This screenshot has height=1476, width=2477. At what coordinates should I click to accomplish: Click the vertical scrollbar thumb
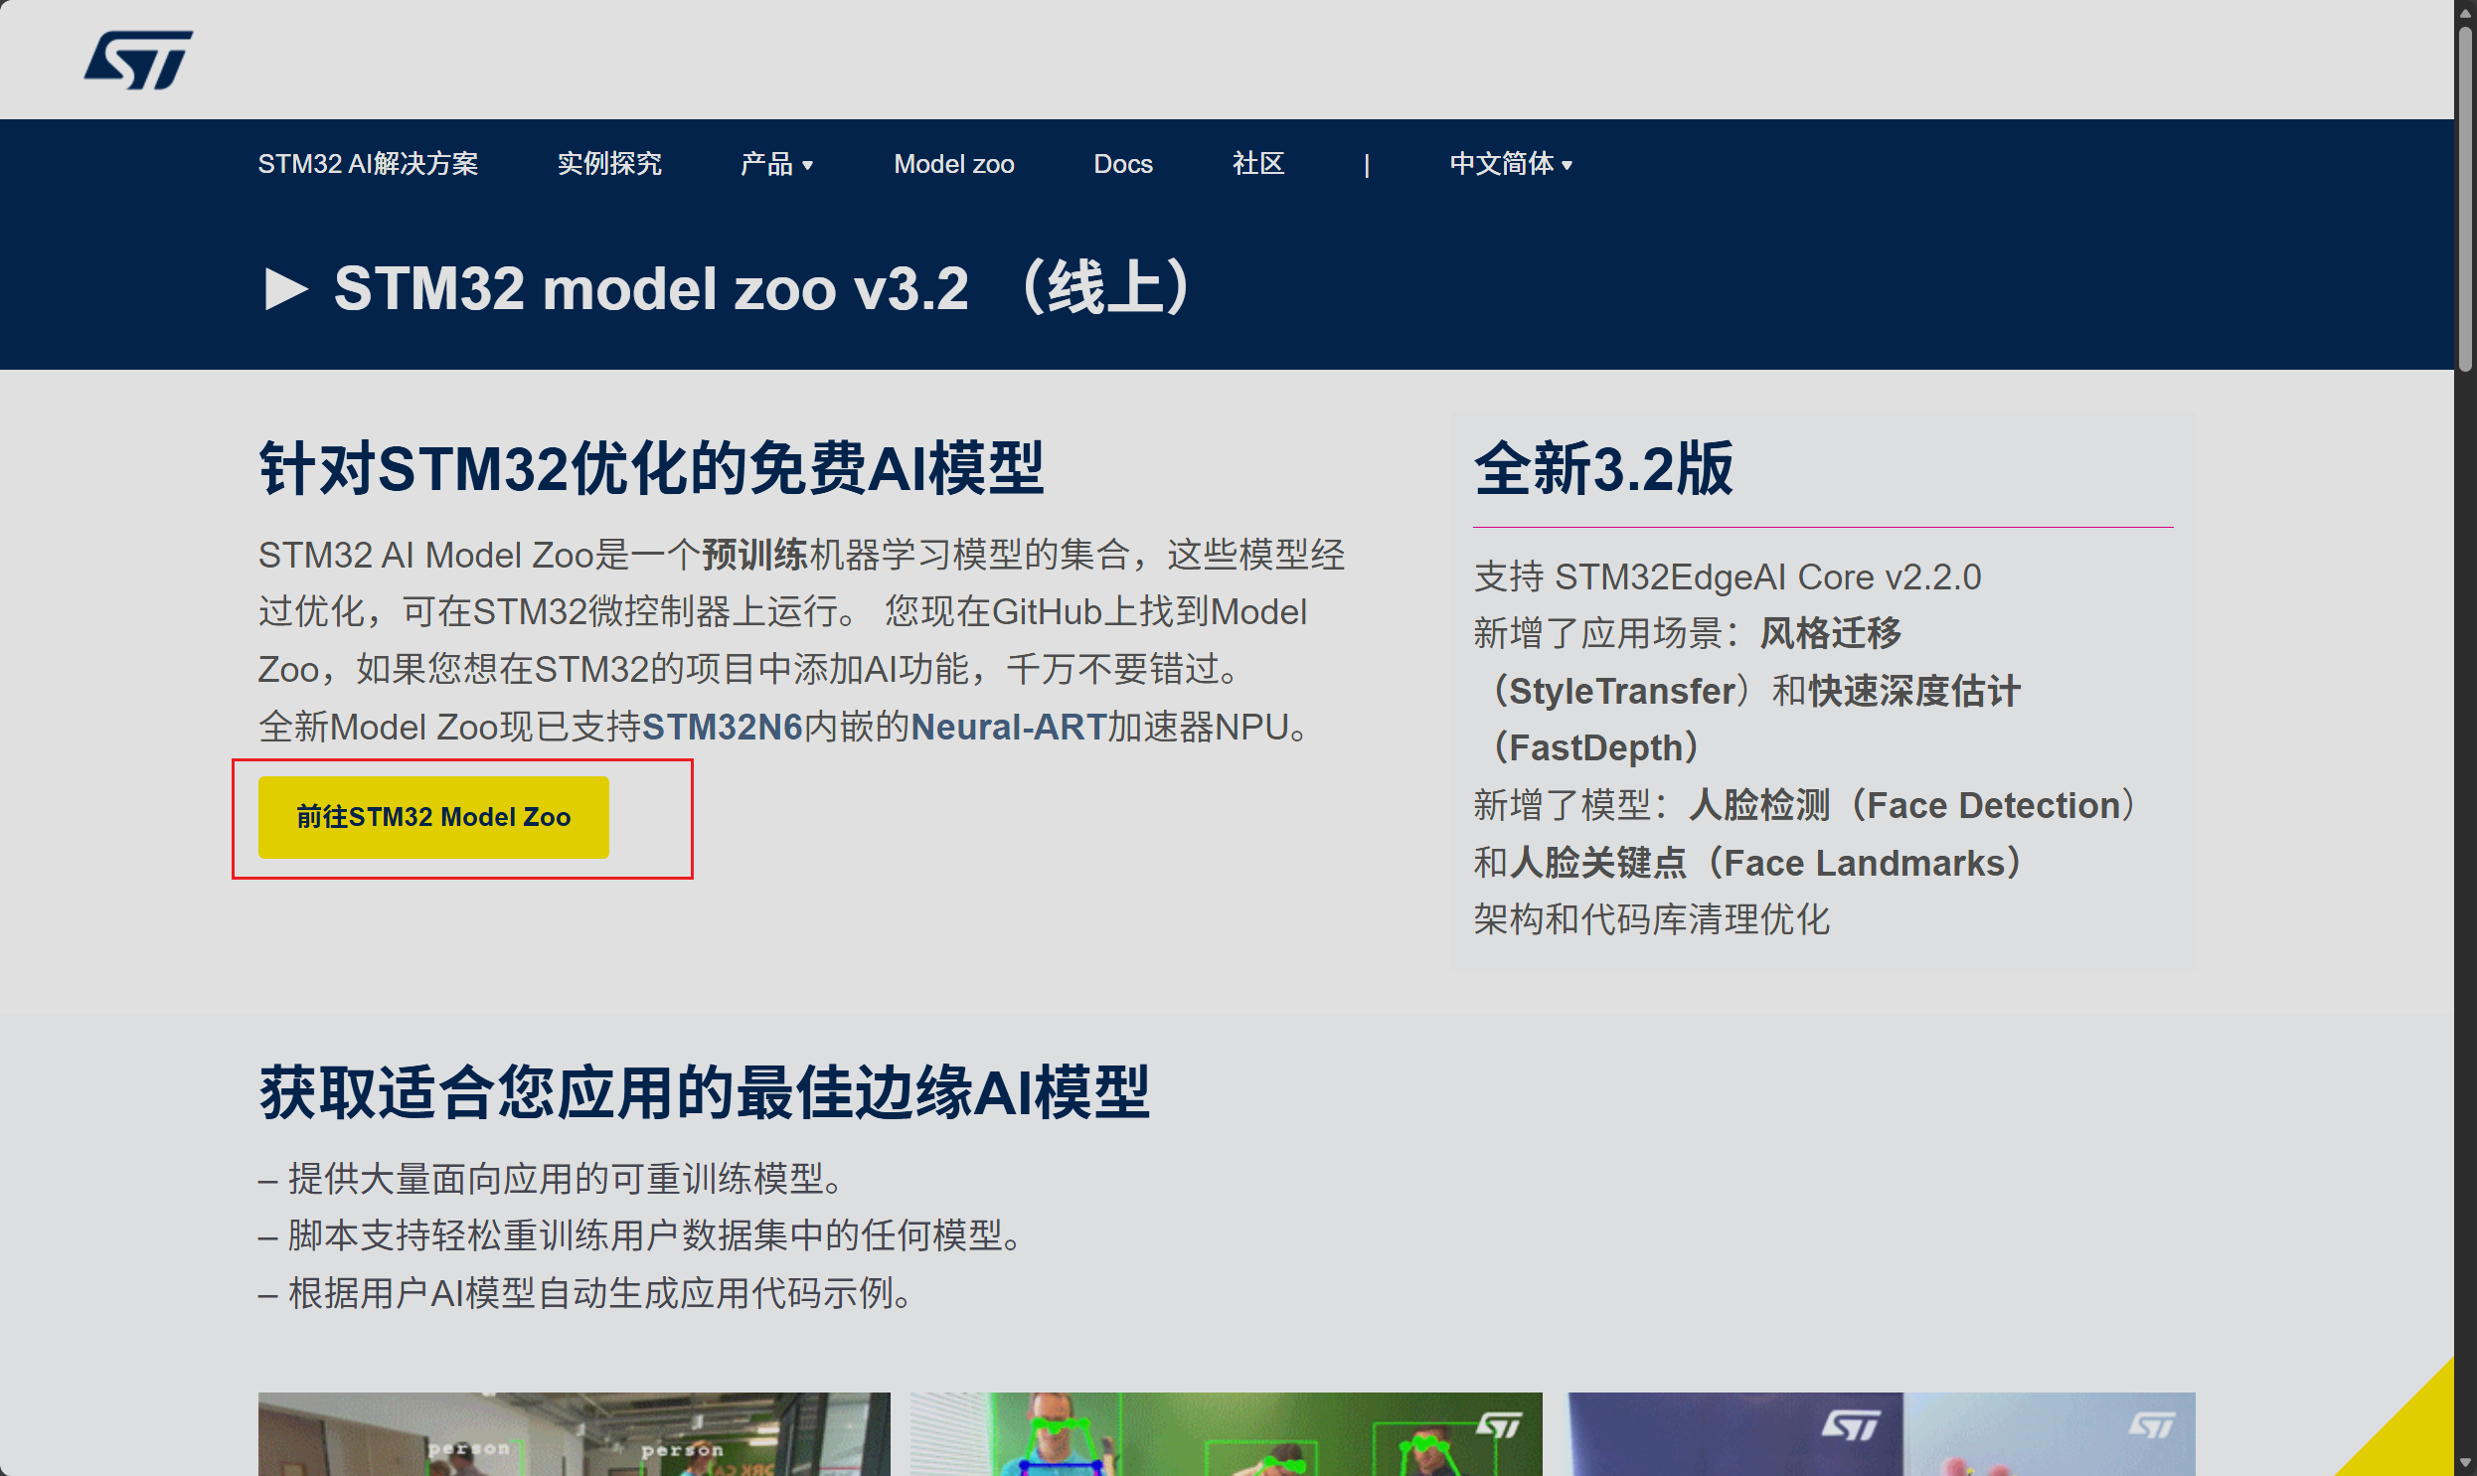pyautogui.click(x=2465, y=199)
